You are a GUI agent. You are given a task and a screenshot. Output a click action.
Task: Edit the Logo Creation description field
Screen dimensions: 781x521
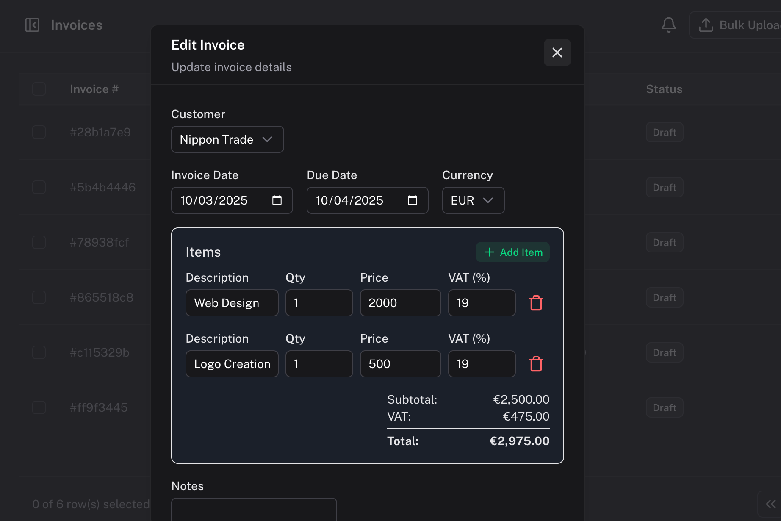coord(232,364)
